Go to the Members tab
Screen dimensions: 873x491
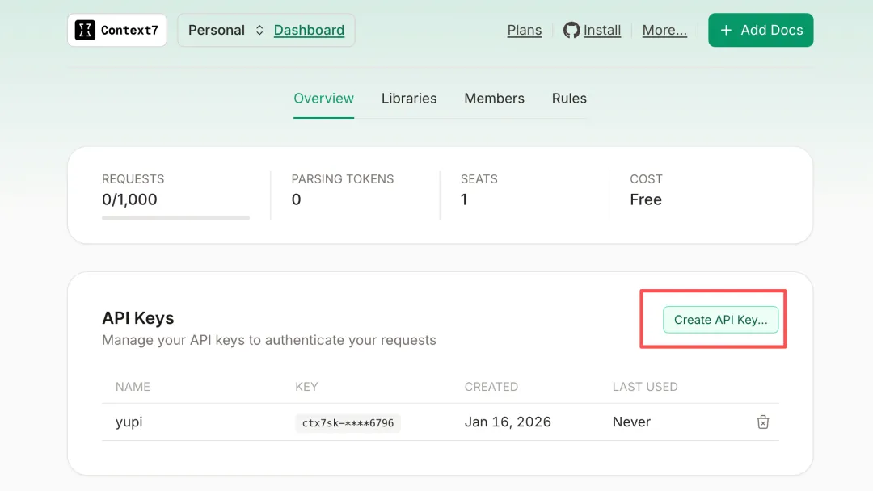point(494,99)
